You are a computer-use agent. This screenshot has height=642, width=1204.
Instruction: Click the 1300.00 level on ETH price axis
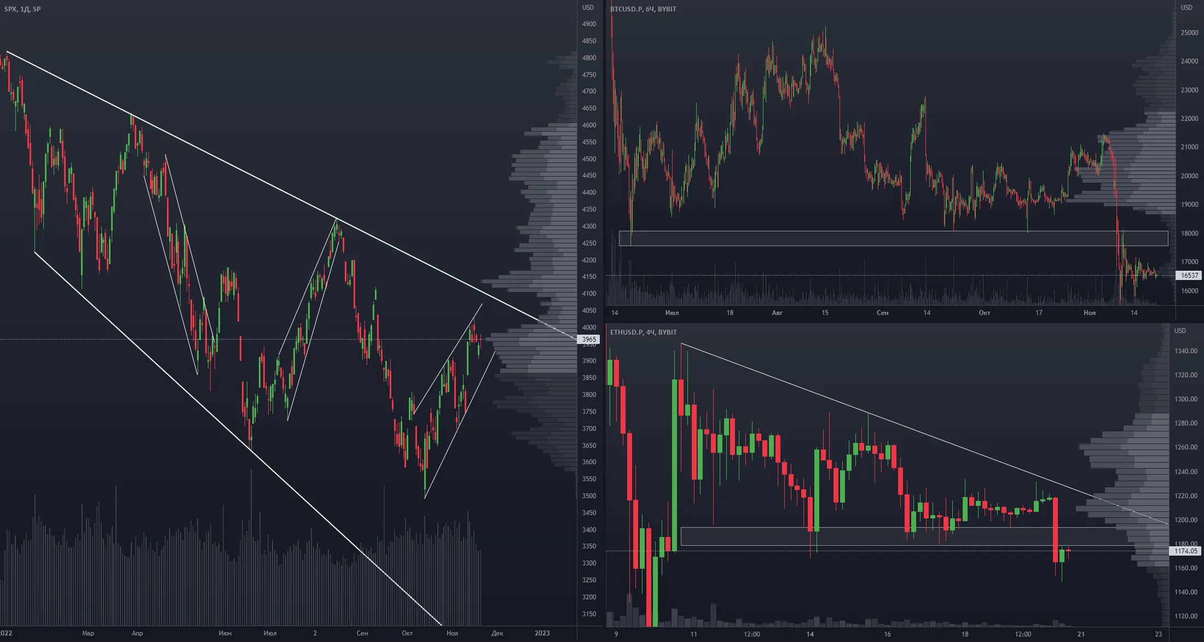pyautogui.click(x=1185, y=399)
